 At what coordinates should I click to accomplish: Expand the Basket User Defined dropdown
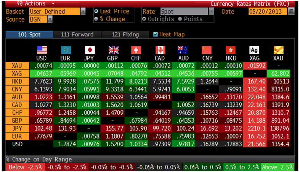click(x=83, y=11)
